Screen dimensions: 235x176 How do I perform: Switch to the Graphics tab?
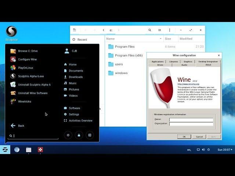(x=188, y=62)
